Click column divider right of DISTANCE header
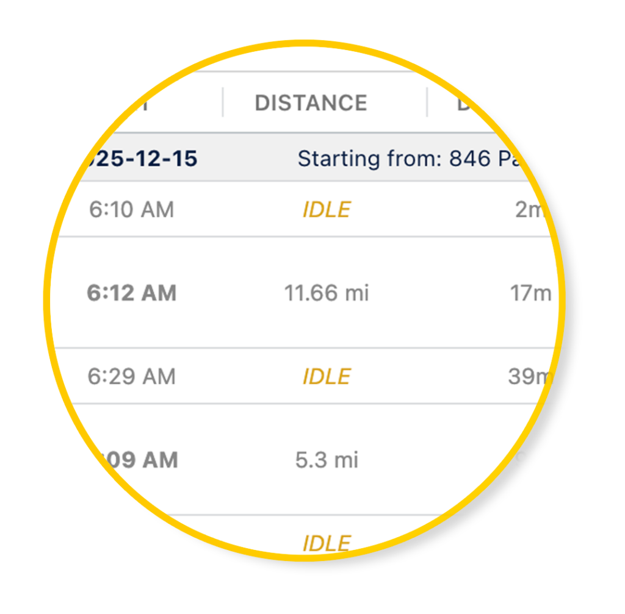Viewport: 625px width, 614px height. tap(427, 102)
